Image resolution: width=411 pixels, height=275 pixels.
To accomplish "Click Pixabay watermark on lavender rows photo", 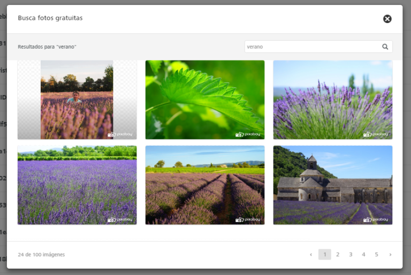I will pyautogui.click(x=248, y=219).
